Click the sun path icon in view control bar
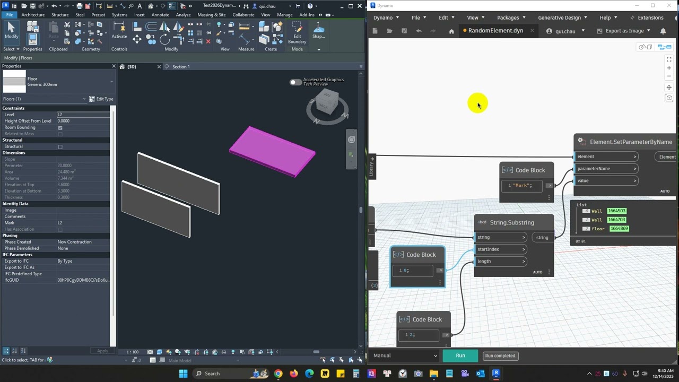 169,352
